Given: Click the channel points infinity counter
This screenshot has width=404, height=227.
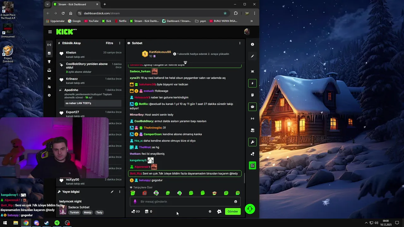Looking at the screenshot, I should [135, 212].
